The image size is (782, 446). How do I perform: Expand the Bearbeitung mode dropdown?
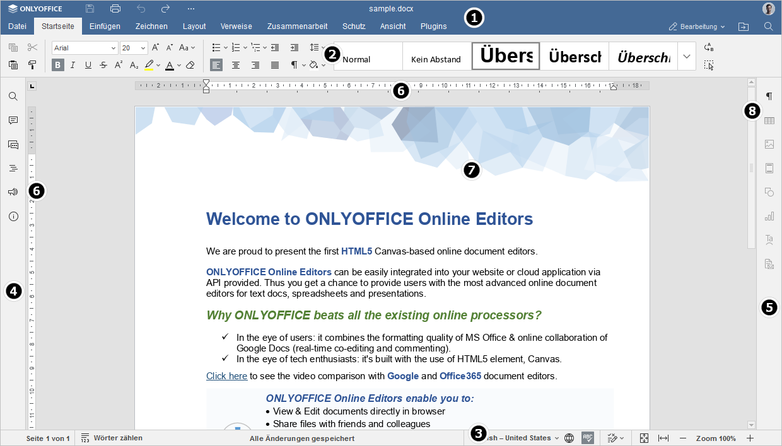pyautogui.click(x=696, y=26)
